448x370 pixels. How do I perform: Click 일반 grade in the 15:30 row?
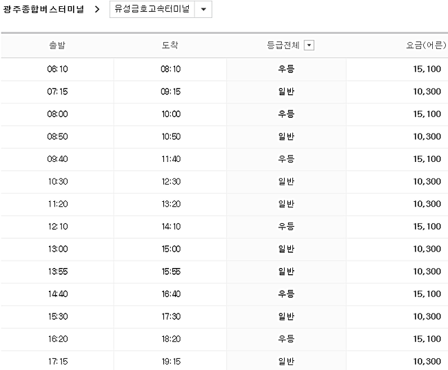[286, 316]
